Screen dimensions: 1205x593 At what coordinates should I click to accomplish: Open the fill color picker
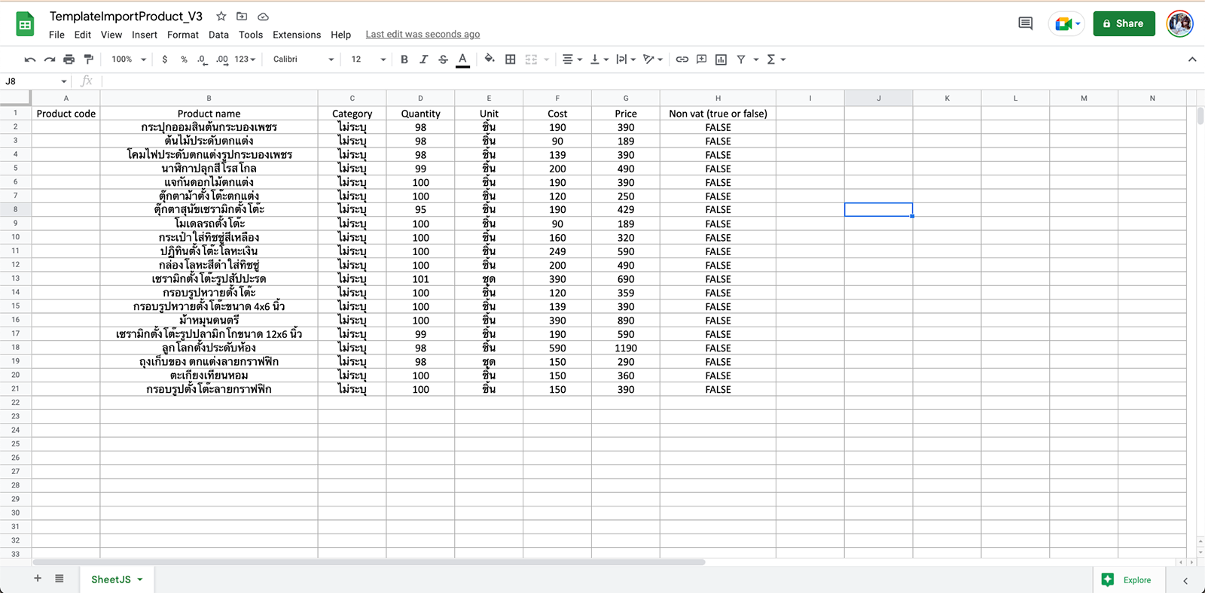tap(490, 59)
